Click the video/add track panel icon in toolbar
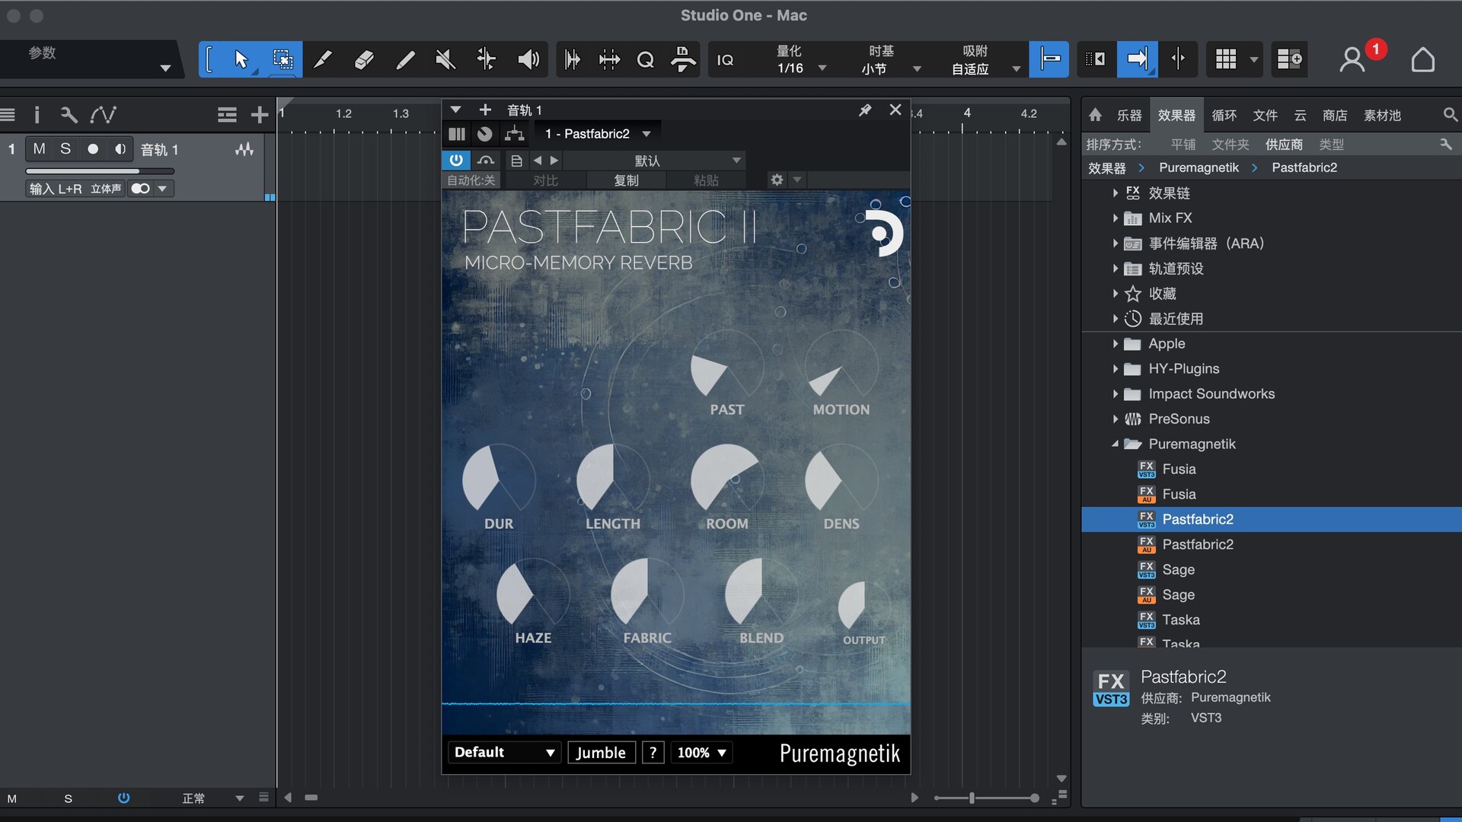The image size is (1462, 822). (x=1289, y=59)
